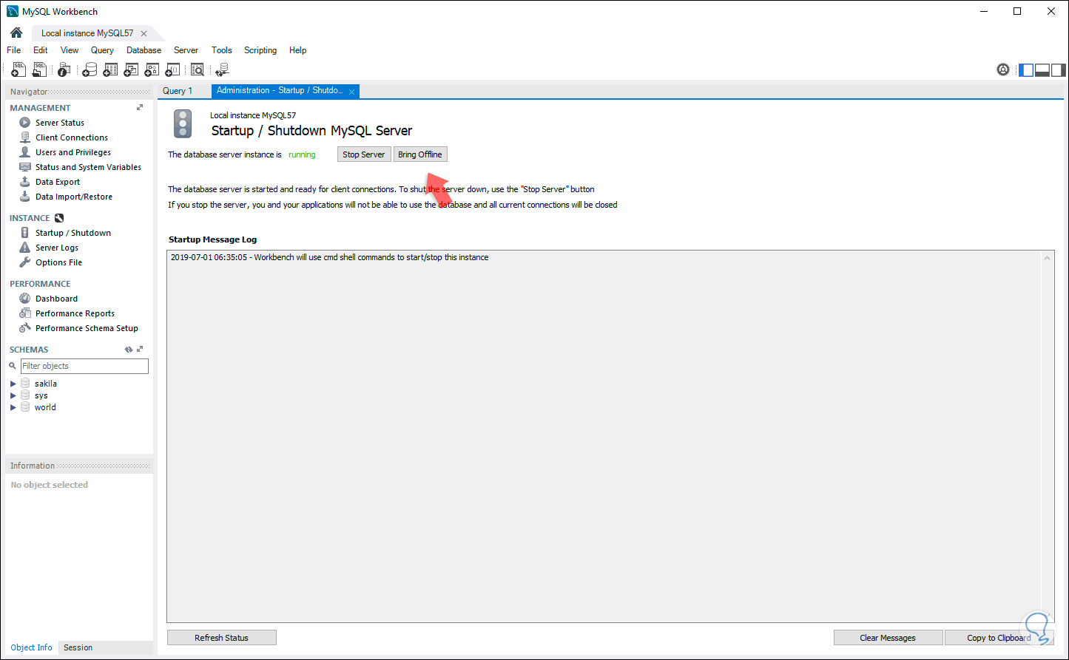Viewport: 1069px width, 660px height.
Task: Open the View menu
Action: (70, 50)
